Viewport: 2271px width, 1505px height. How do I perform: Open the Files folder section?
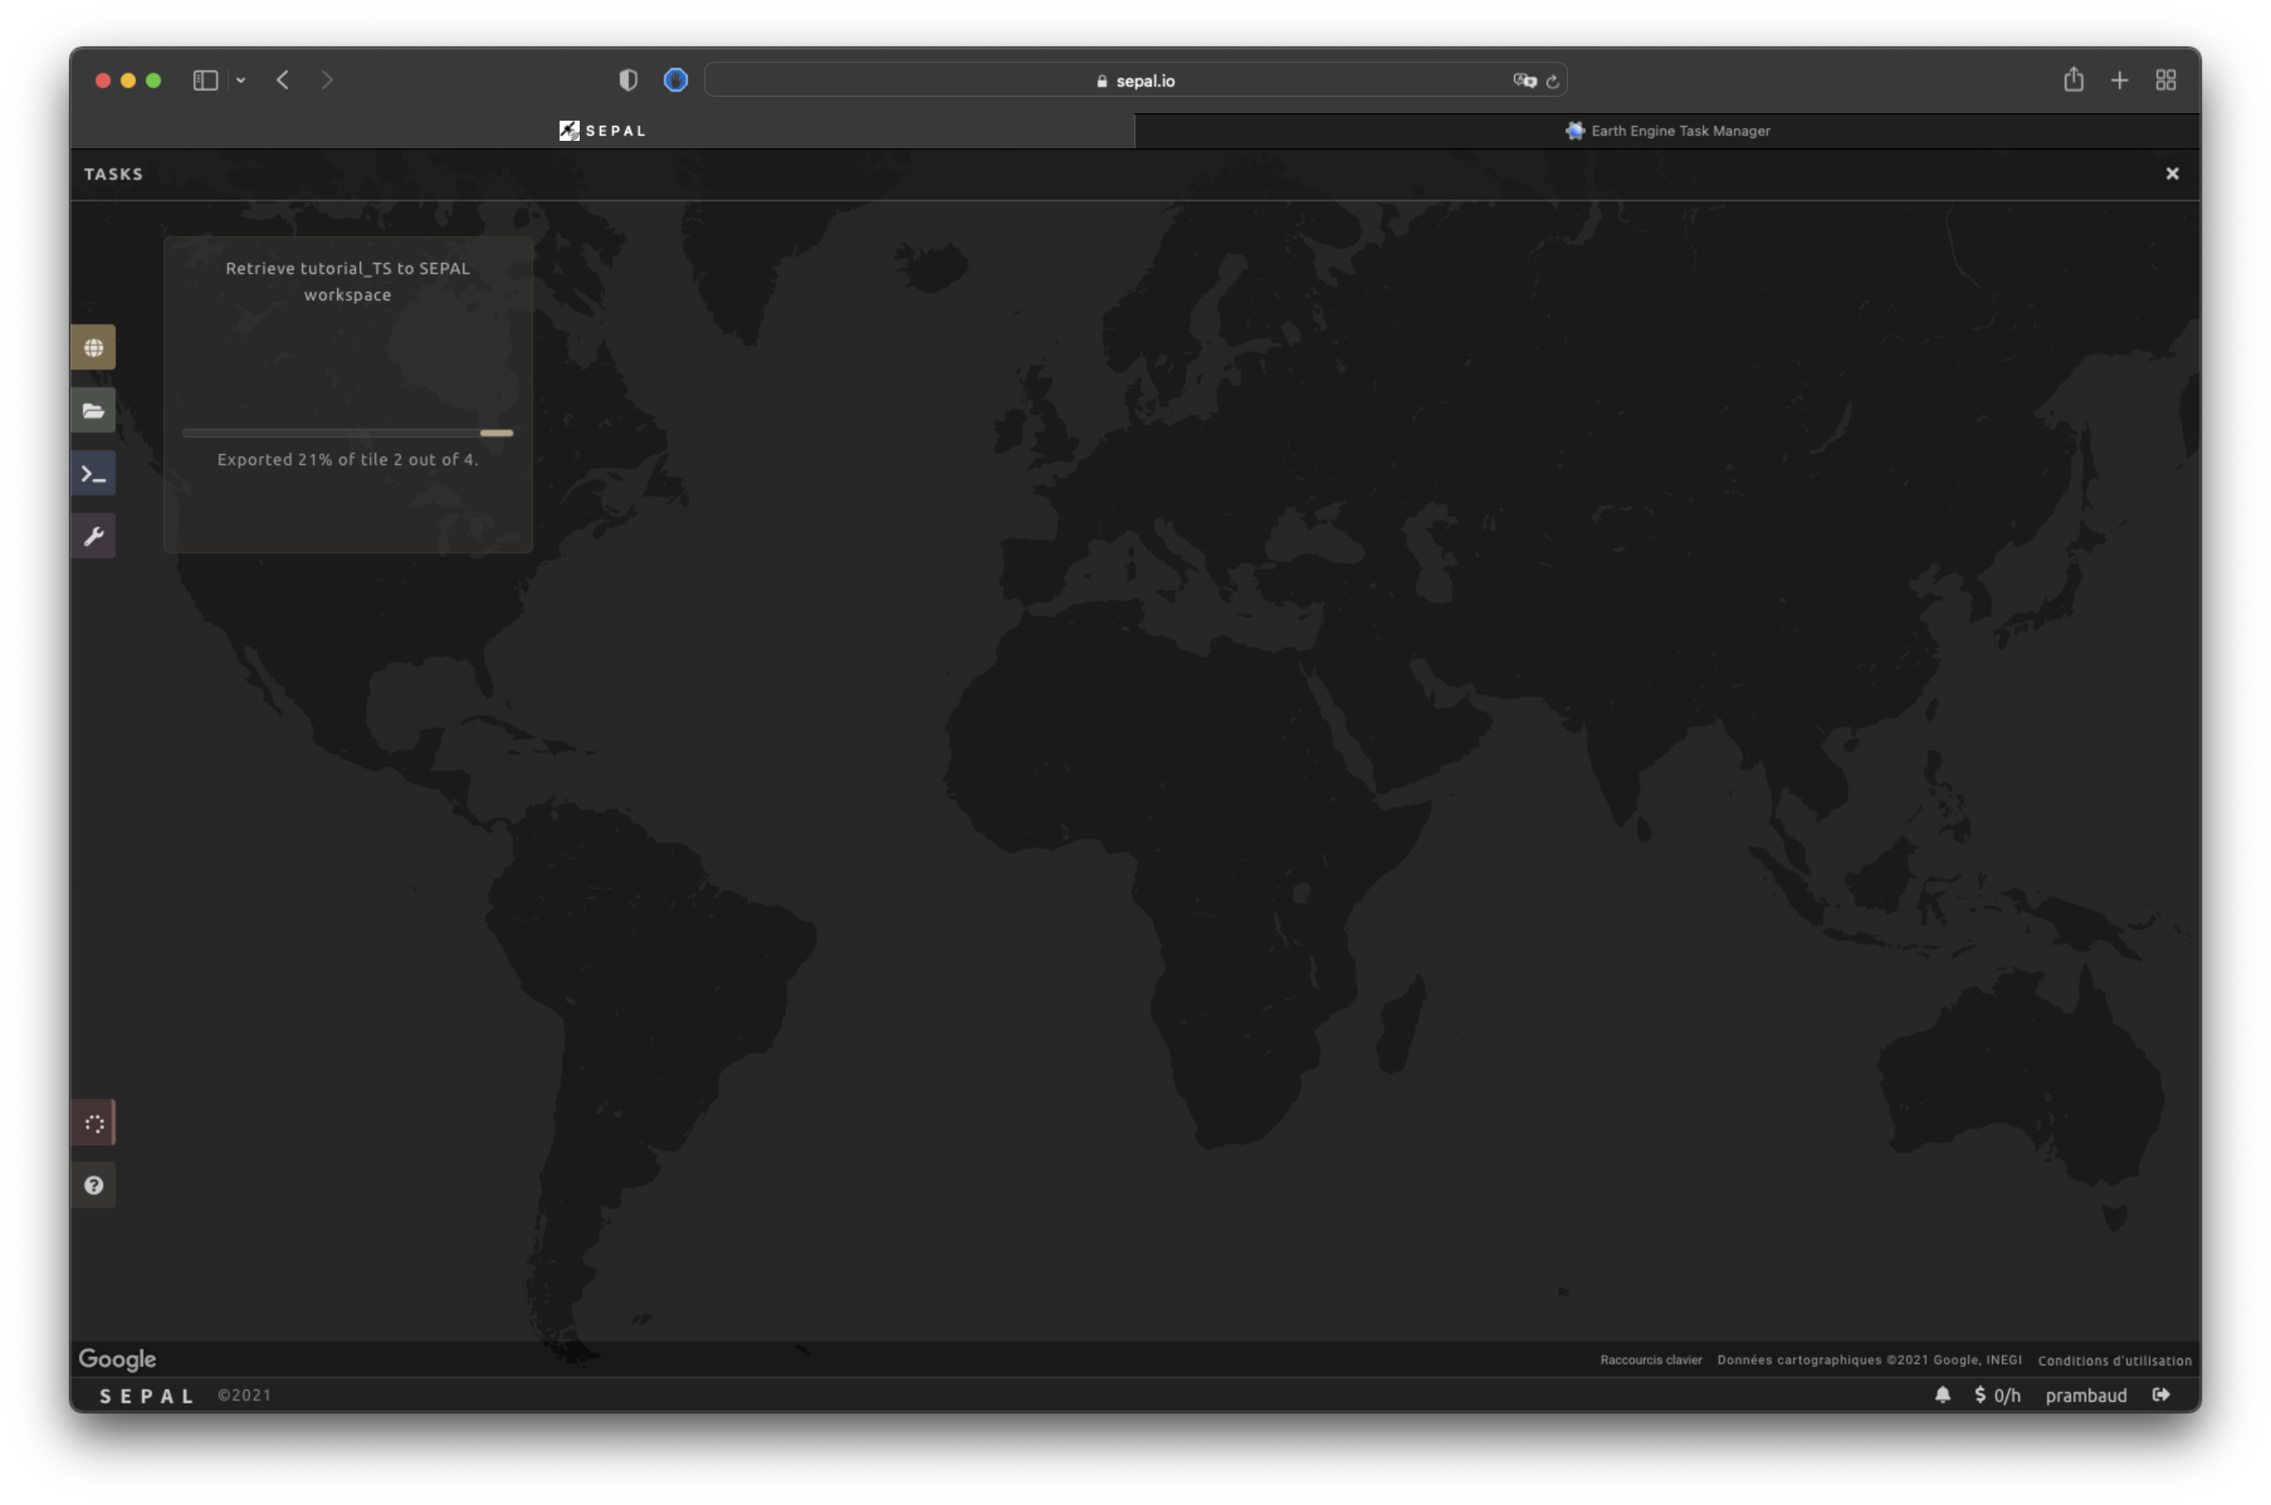click(x=93, y=411)
